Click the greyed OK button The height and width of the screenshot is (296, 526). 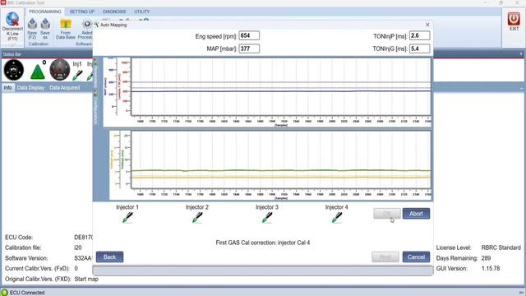tap(387, 214)
